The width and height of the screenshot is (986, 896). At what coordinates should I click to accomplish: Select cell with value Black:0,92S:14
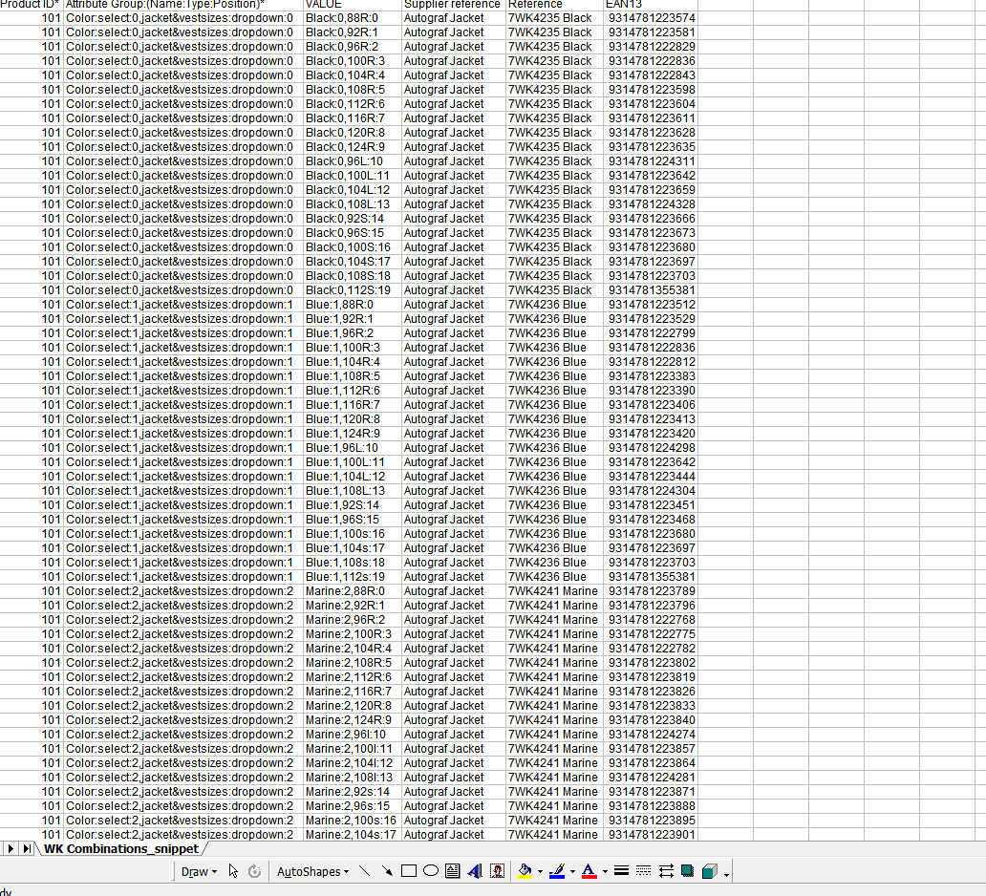pos(352,219)
